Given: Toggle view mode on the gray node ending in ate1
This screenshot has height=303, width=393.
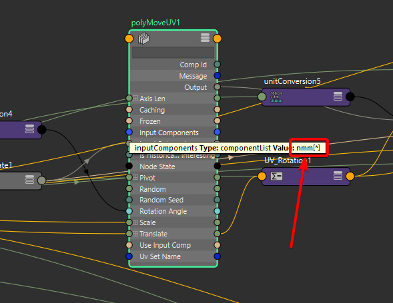Looking at the screenshot, I should (x=29, y=179).
